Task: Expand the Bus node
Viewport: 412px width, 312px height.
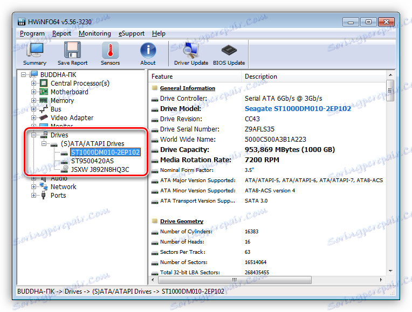Action: 33,109
